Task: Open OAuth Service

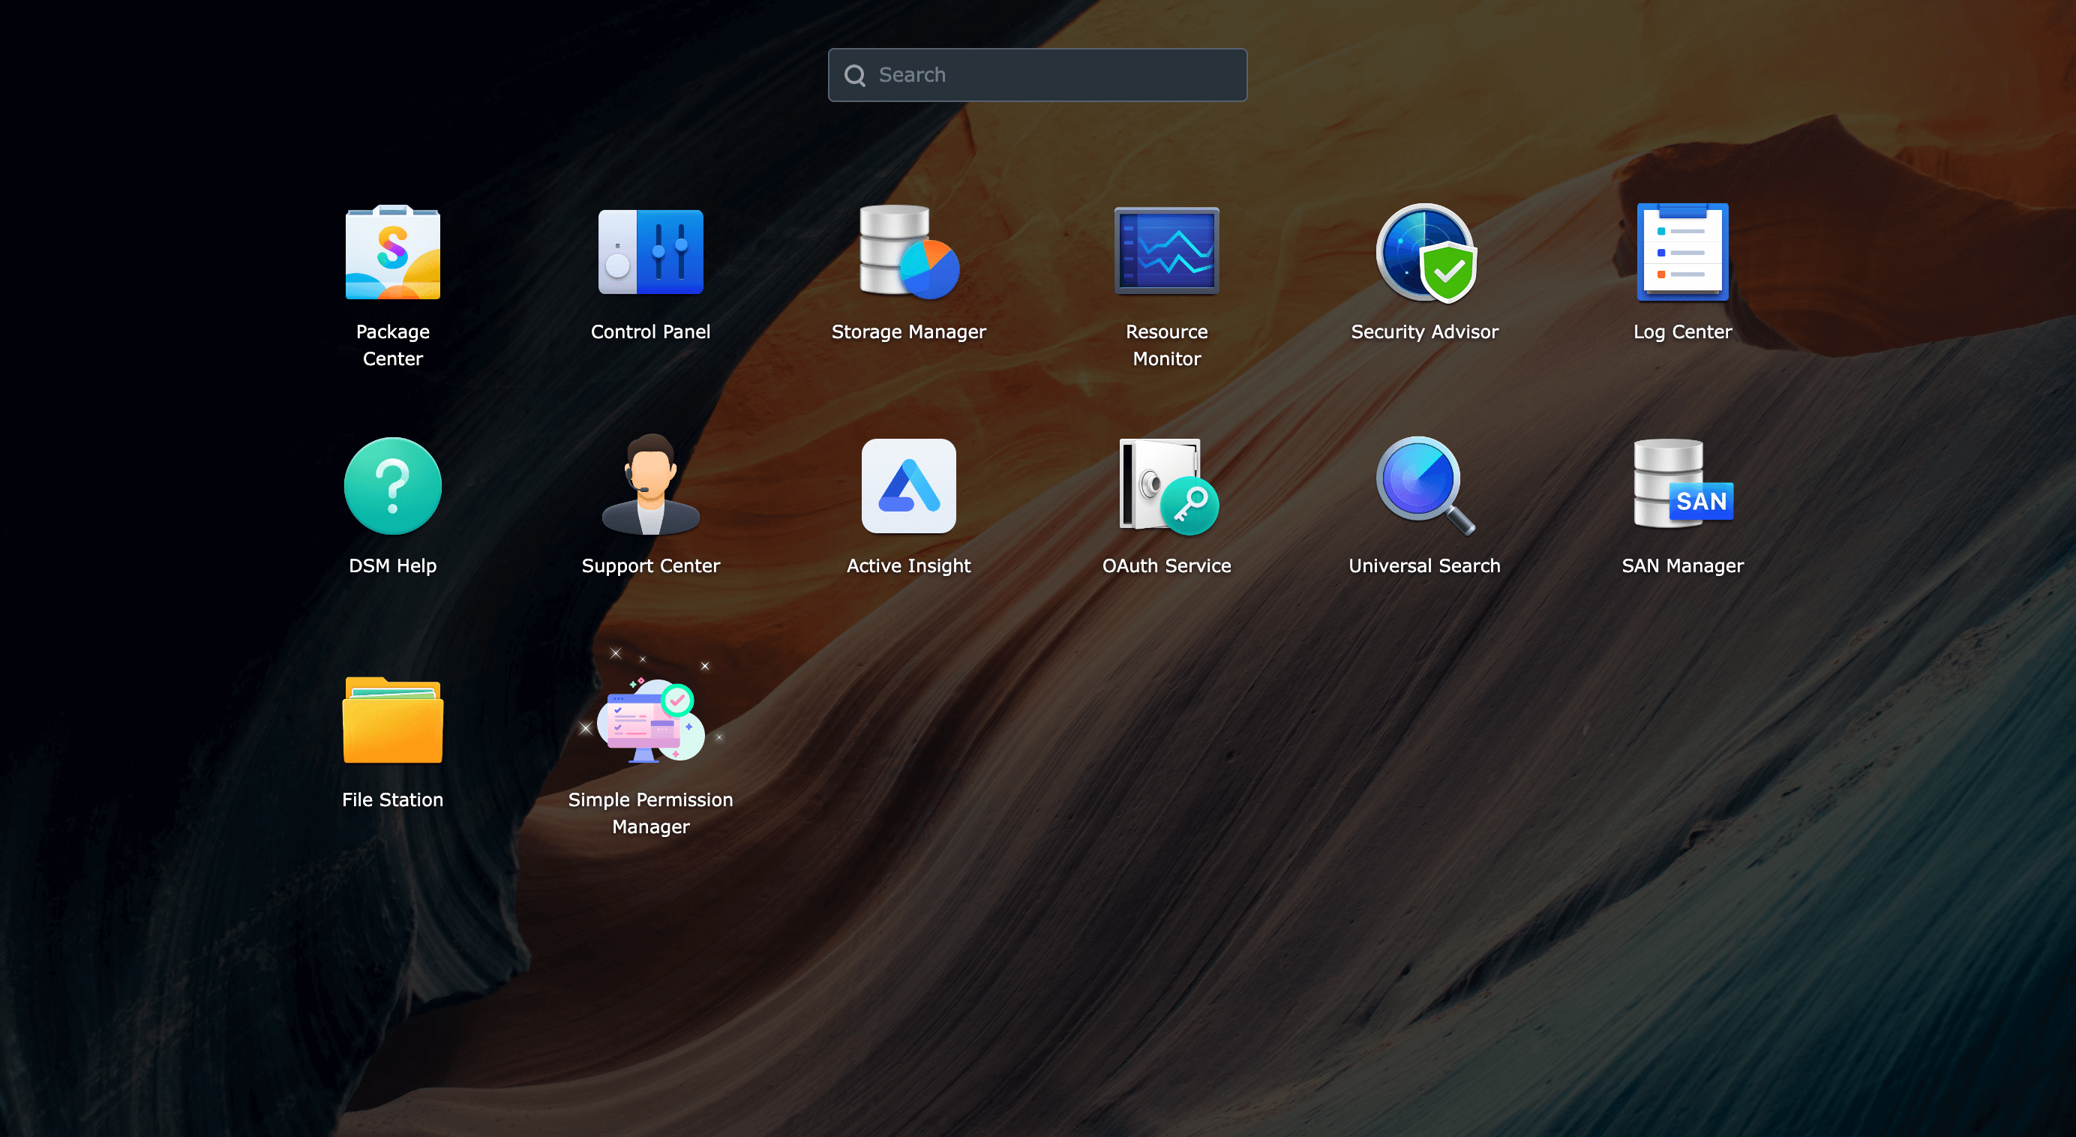Action: [x=1166, y=487]
